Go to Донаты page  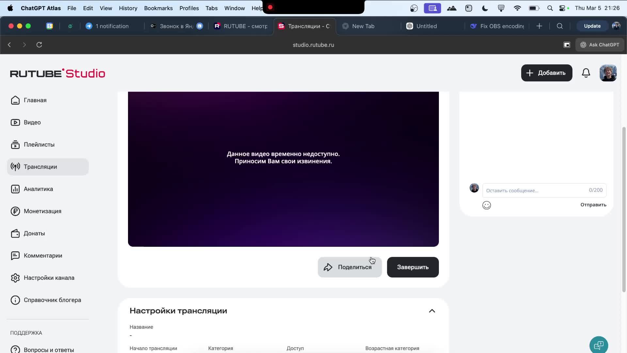point(34,233)
